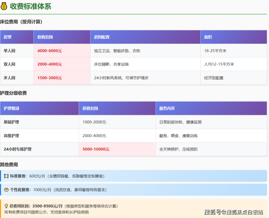
Task: Click the 1500-3000元 price for 多人间
Action: (x=49, y=78)
